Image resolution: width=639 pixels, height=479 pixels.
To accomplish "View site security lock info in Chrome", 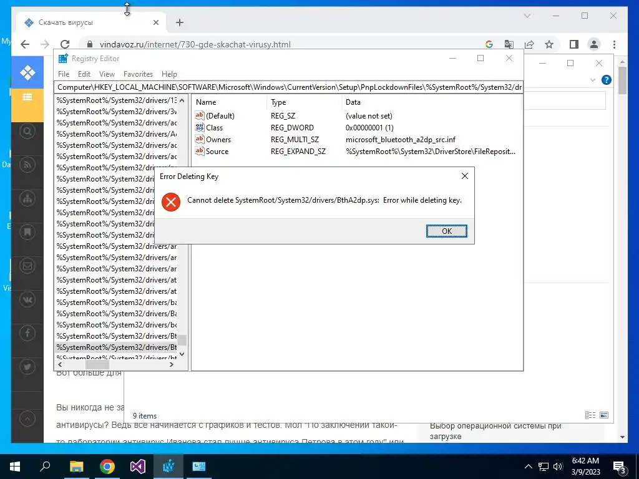I will (x=90, y=44).
